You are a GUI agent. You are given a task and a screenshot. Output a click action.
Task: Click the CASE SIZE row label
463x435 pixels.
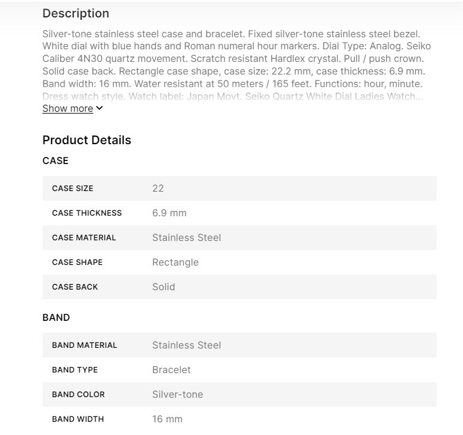coord(73,188)
